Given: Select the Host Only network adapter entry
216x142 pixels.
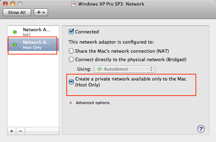Looking at the screenshot, I should pos(36,45).
